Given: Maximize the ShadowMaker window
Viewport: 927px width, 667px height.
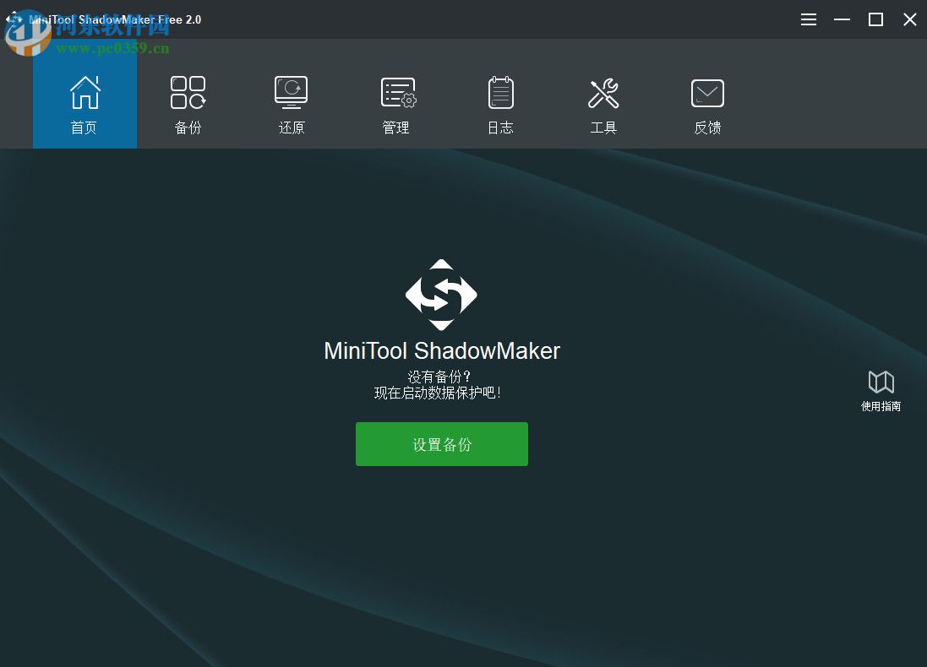Looking at the screenshot, I should [875, 19].
